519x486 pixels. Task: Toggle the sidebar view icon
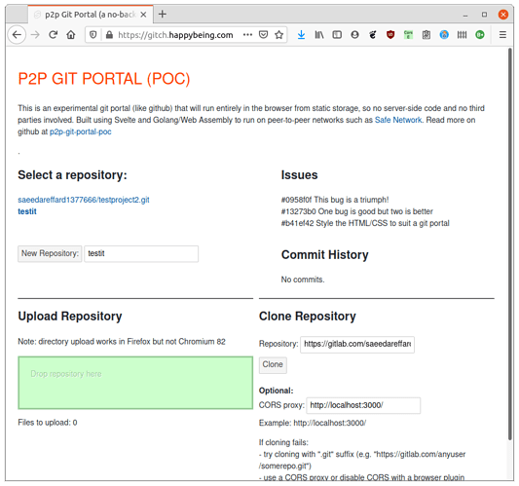(337, 34)
